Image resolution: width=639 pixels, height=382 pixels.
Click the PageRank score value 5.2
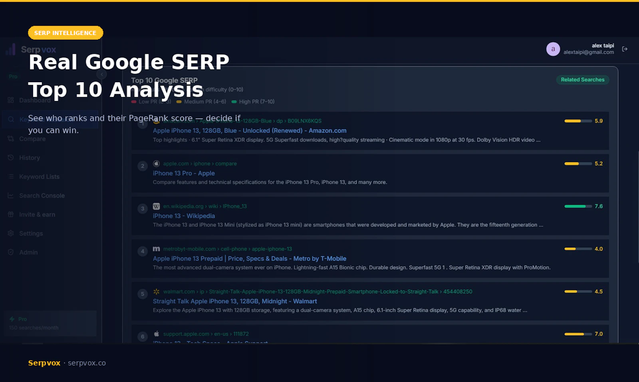pyautogui.click(x=599, y=164)
